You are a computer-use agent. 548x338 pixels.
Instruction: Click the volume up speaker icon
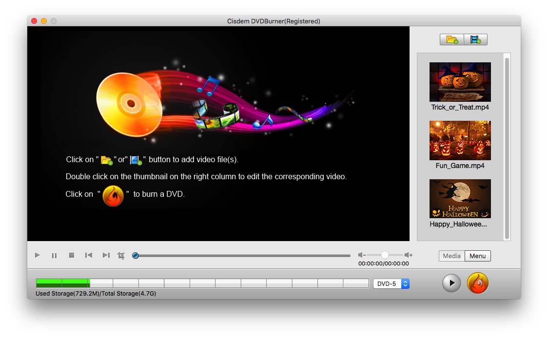coord(408,255)
